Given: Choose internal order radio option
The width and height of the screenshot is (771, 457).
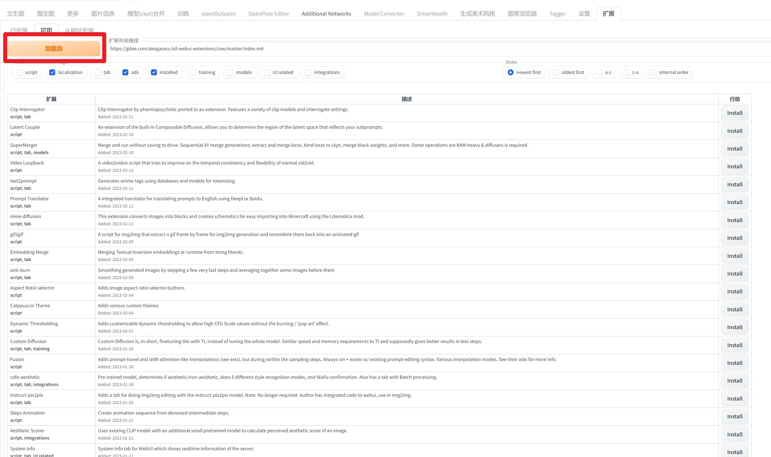Looking at the screenshot, I should tap(653, 72).
